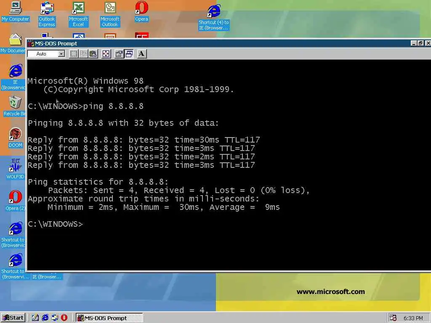The width and height of the screenshot is (431, 323).
Task: Click the Mark selection toolbar icon
Action: (74, 54)
